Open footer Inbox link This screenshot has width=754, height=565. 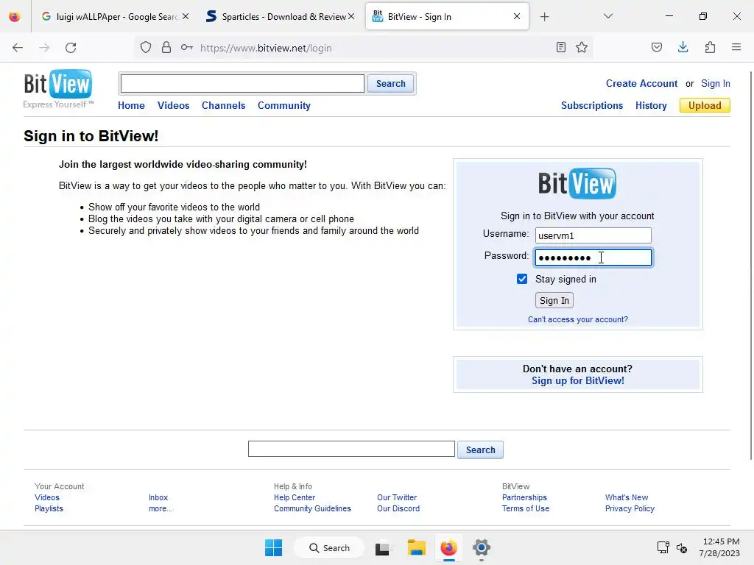click(x=158, y=498)
